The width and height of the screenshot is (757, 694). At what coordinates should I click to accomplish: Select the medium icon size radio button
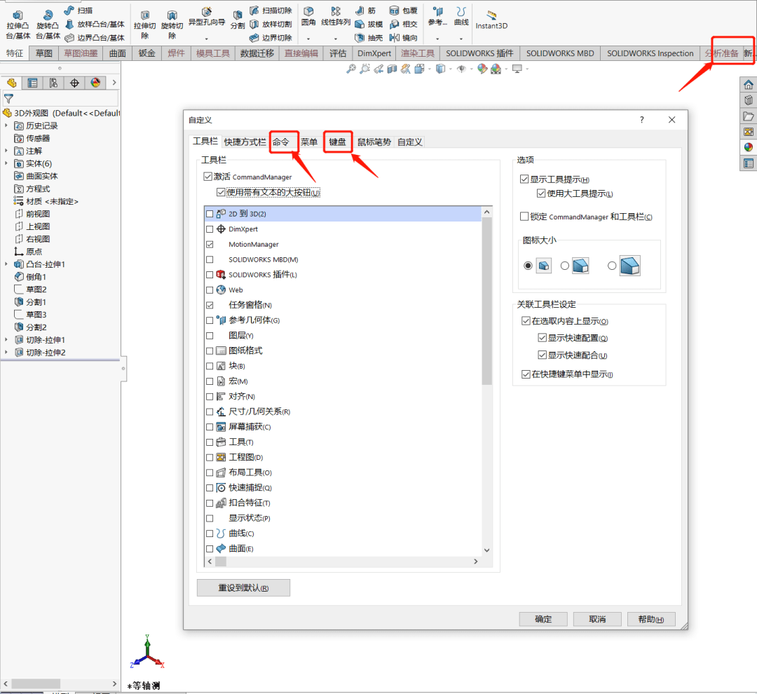(564, 266)
